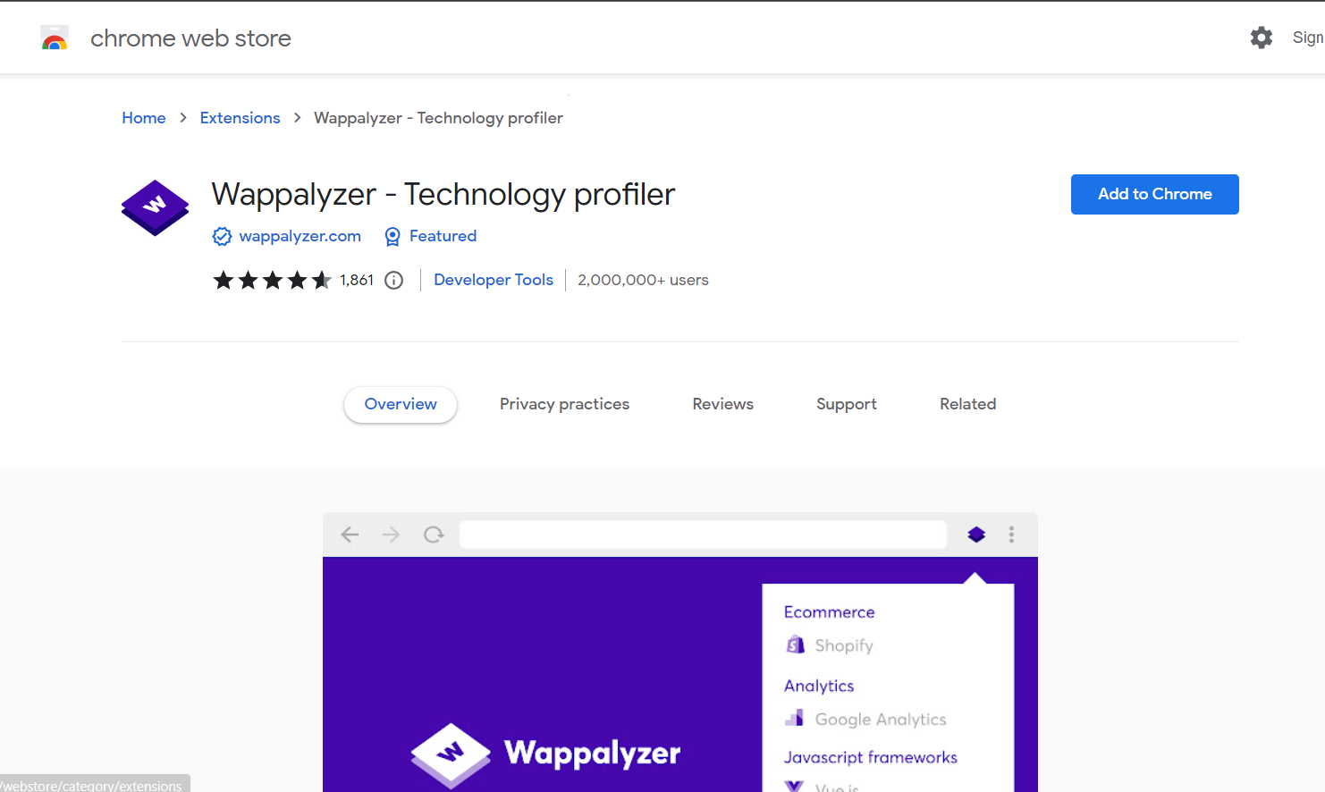Click the Wappalyzer - Technology profiler heading
Viewport: 1325px width, 792px height.
coord(443,195)
